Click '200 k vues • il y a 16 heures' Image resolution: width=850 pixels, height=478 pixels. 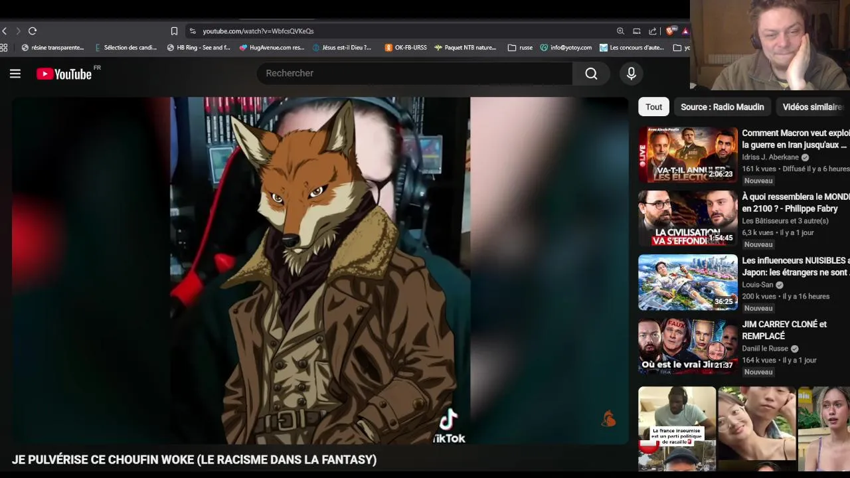[786, 296]
